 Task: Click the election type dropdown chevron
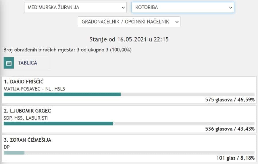177,22
